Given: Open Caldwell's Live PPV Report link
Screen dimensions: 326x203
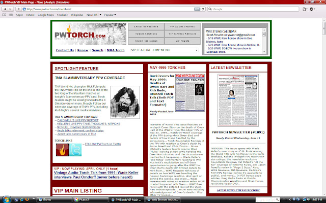Looking at the screenshot, I should [78, 120].
